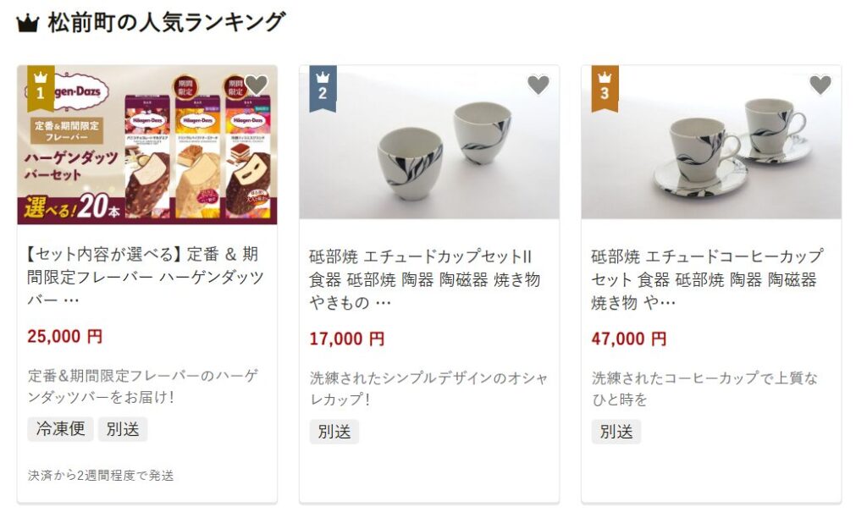Screen dimensions: 867x518
Task: Click the 松前町の人気ランキング heading
Action: [x=166, y=23]
